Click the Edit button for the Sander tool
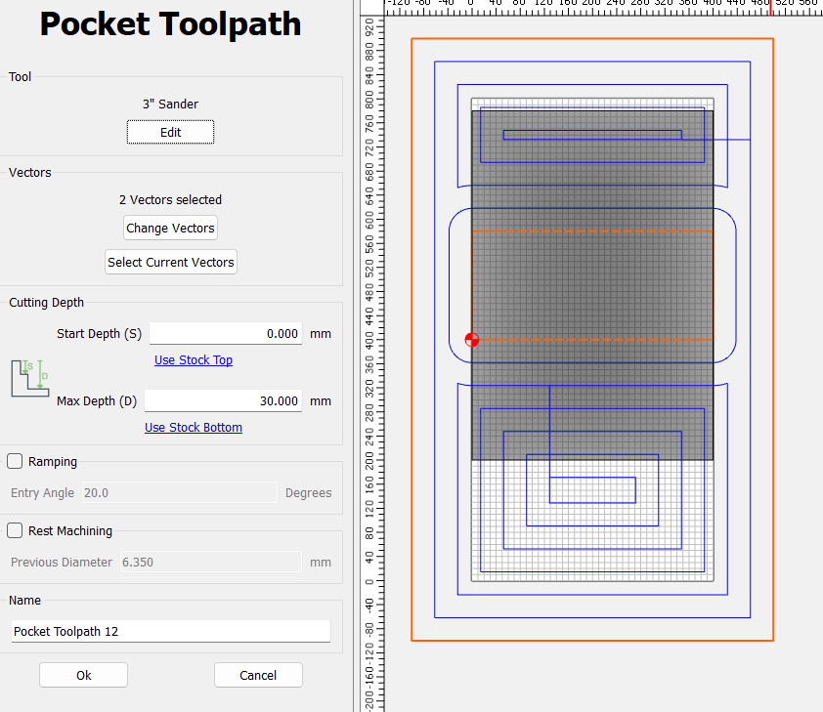This screenshot has width=823, height=712. pyautogui.click(x=170, y=132)
